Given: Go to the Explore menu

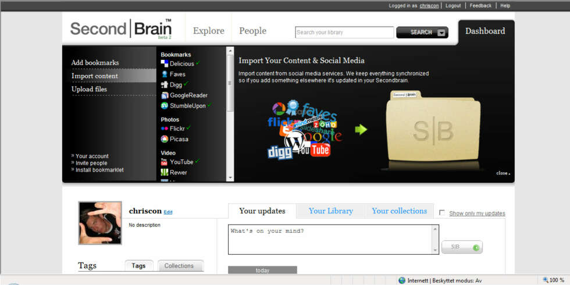Looking at the screenshot, I should 209,31.
